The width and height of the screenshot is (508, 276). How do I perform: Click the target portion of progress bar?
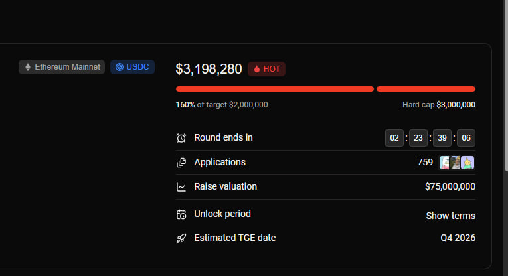pyautogui.click(x=275, y=89)
